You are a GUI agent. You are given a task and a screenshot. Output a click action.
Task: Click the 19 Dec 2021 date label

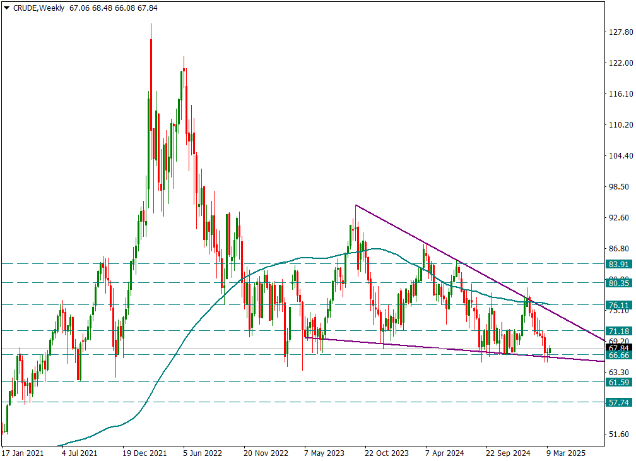(x=145, y=453)
